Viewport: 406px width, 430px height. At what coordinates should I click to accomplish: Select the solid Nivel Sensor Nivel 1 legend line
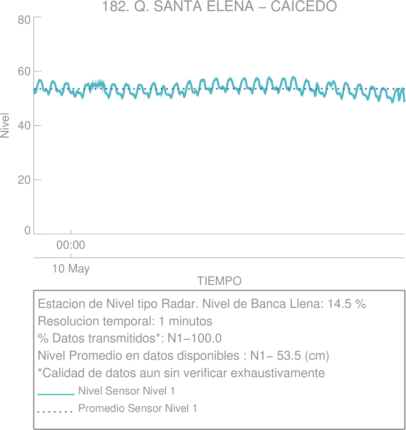pos(56,395)
